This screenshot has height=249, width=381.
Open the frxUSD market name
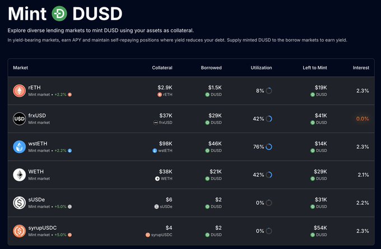coord(37,116)
